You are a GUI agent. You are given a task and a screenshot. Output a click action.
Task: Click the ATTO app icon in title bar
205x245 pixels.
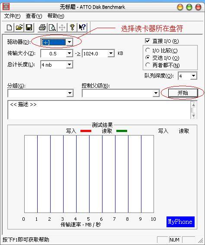point(6,6)
